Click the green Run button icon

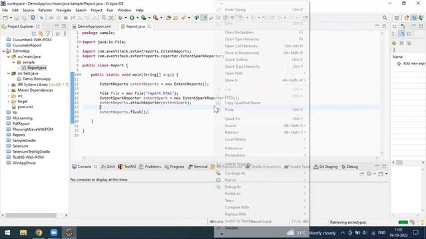(132, 18)
